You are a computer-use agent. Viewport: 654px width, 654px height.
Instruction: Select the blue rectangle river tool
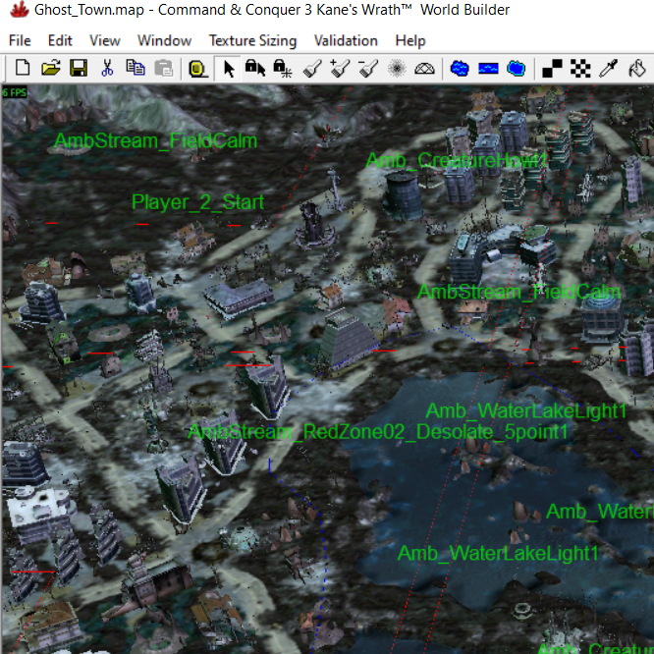pos(488,68)
